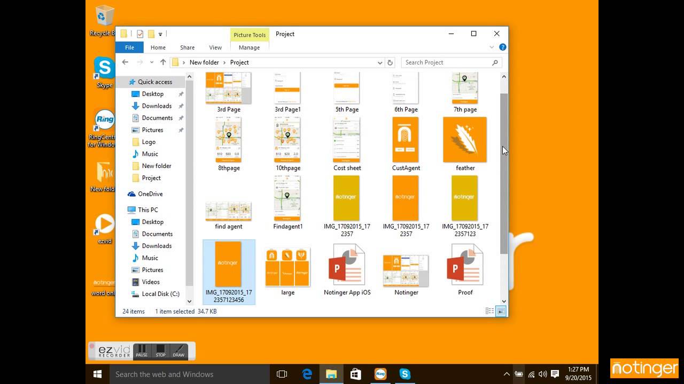Screen dimensions: 684x384
Task: Open the RingCentral desktop shortcut
Action: [104, 120]
